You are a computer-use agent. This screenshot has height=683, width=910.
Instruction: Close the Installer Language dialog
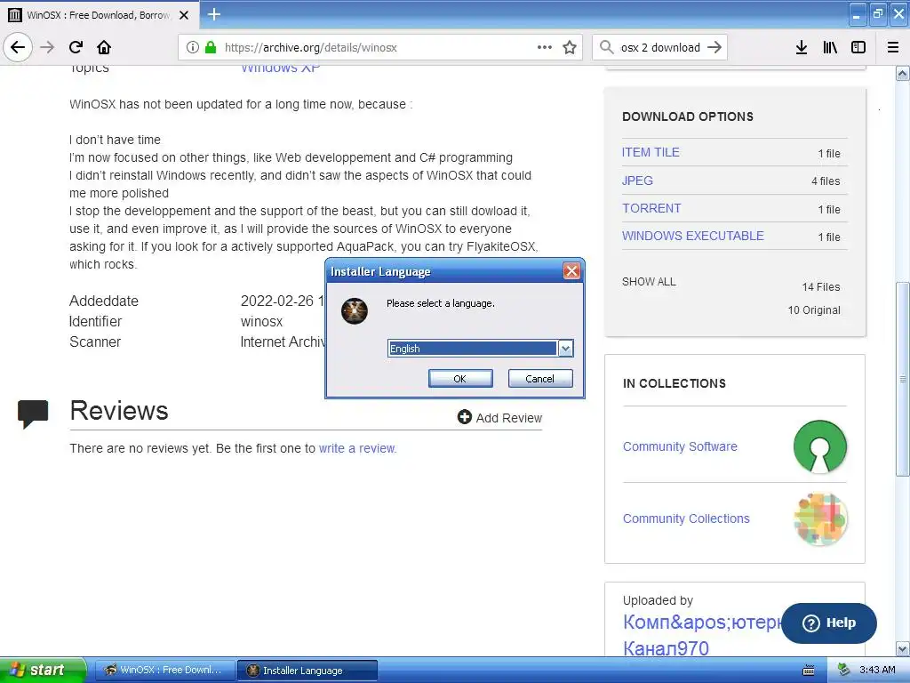(571, 270)
